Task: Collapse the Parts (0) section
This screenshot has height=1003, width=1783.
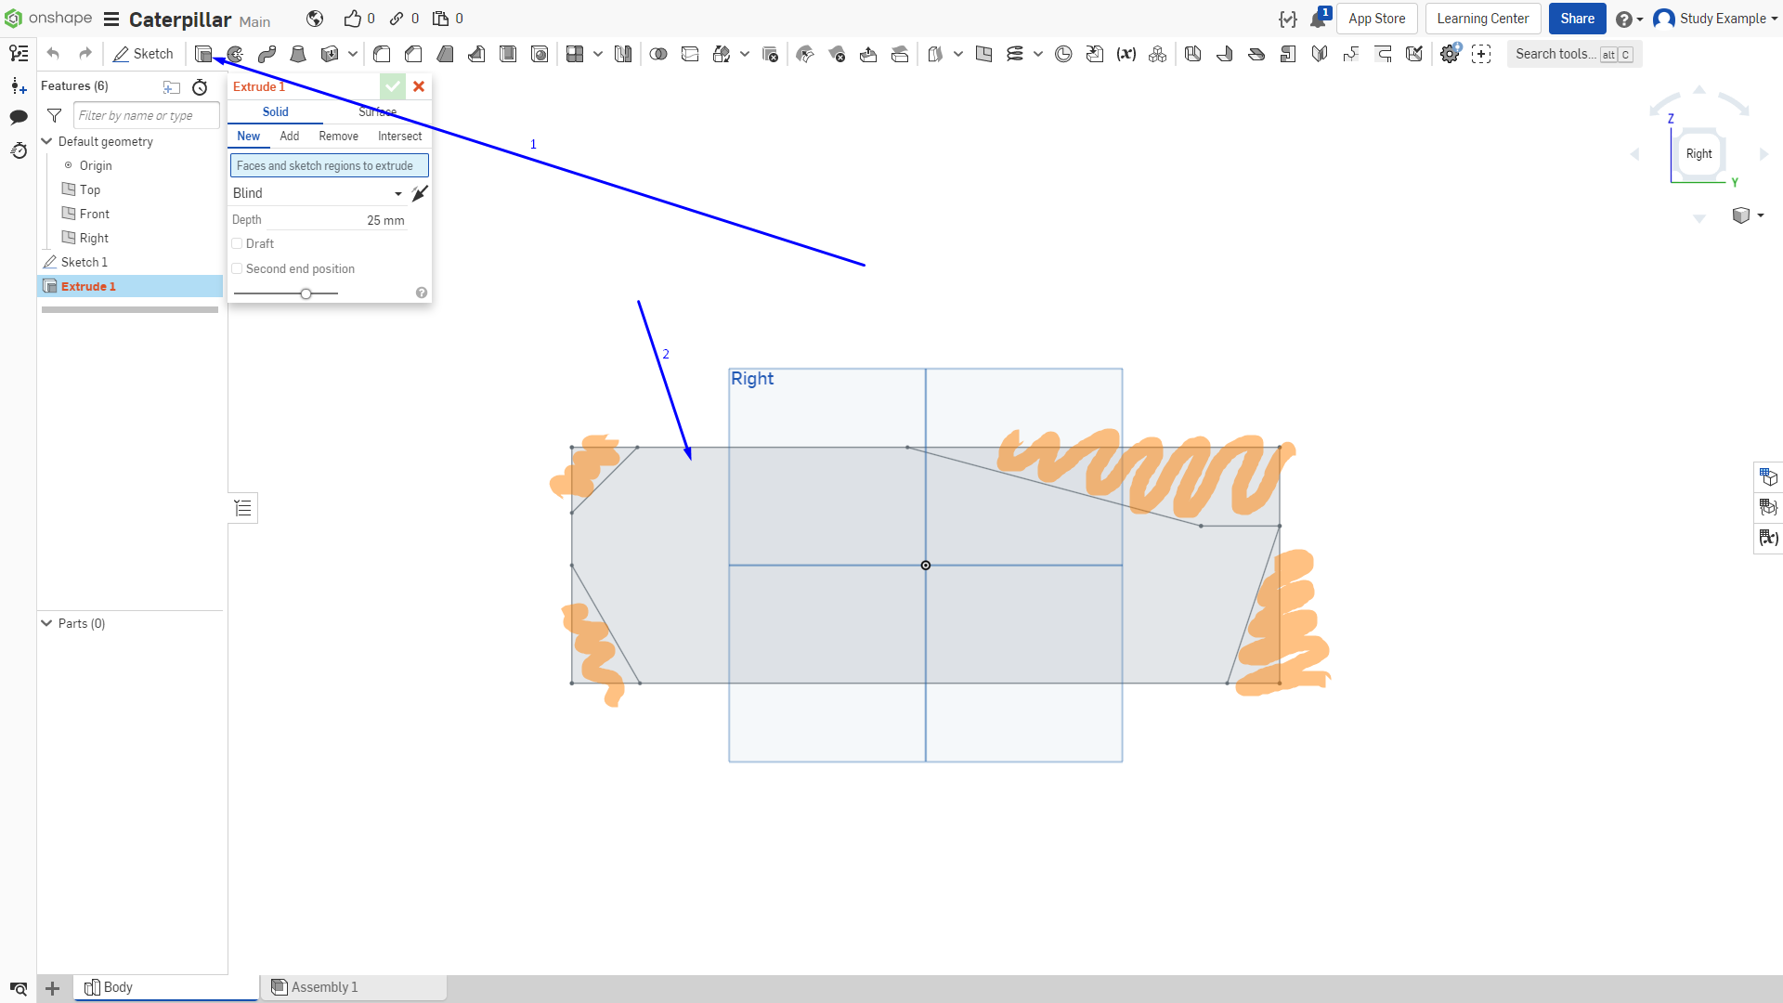Action: (46, 623)
